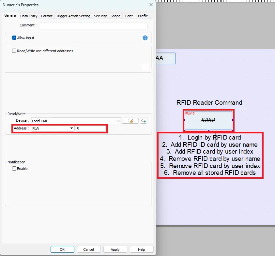Uncheck the Allow input checkbox
Viewport: 275px width, 256px height.
[14, 38]
